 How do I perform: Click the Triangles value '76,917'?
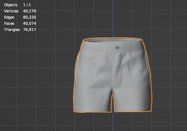(x=30, y=30)
